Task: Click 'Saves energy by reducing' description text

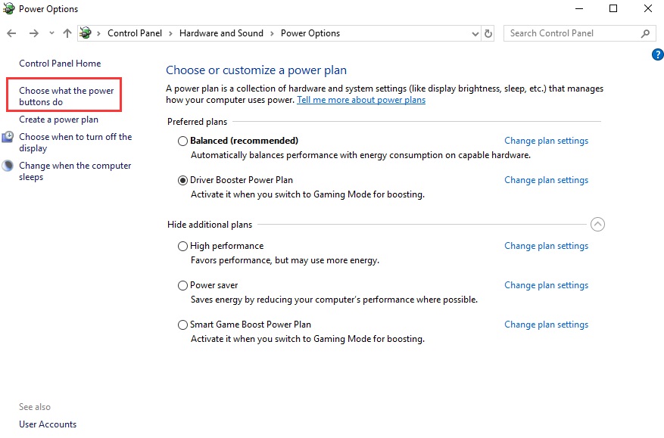Action: 334,300
